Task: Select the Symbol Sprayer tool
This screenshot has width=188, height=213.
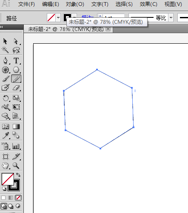Action: [6, 146]
